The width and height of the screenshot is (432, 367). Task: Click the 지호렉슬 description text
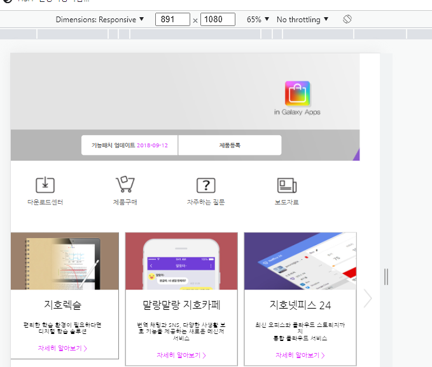62,328
